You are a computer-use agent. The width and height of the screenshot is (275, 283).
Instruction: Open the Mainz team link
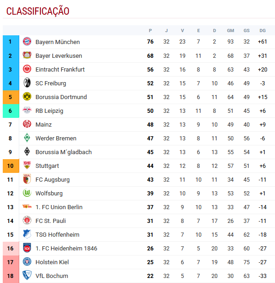point(44,125)
